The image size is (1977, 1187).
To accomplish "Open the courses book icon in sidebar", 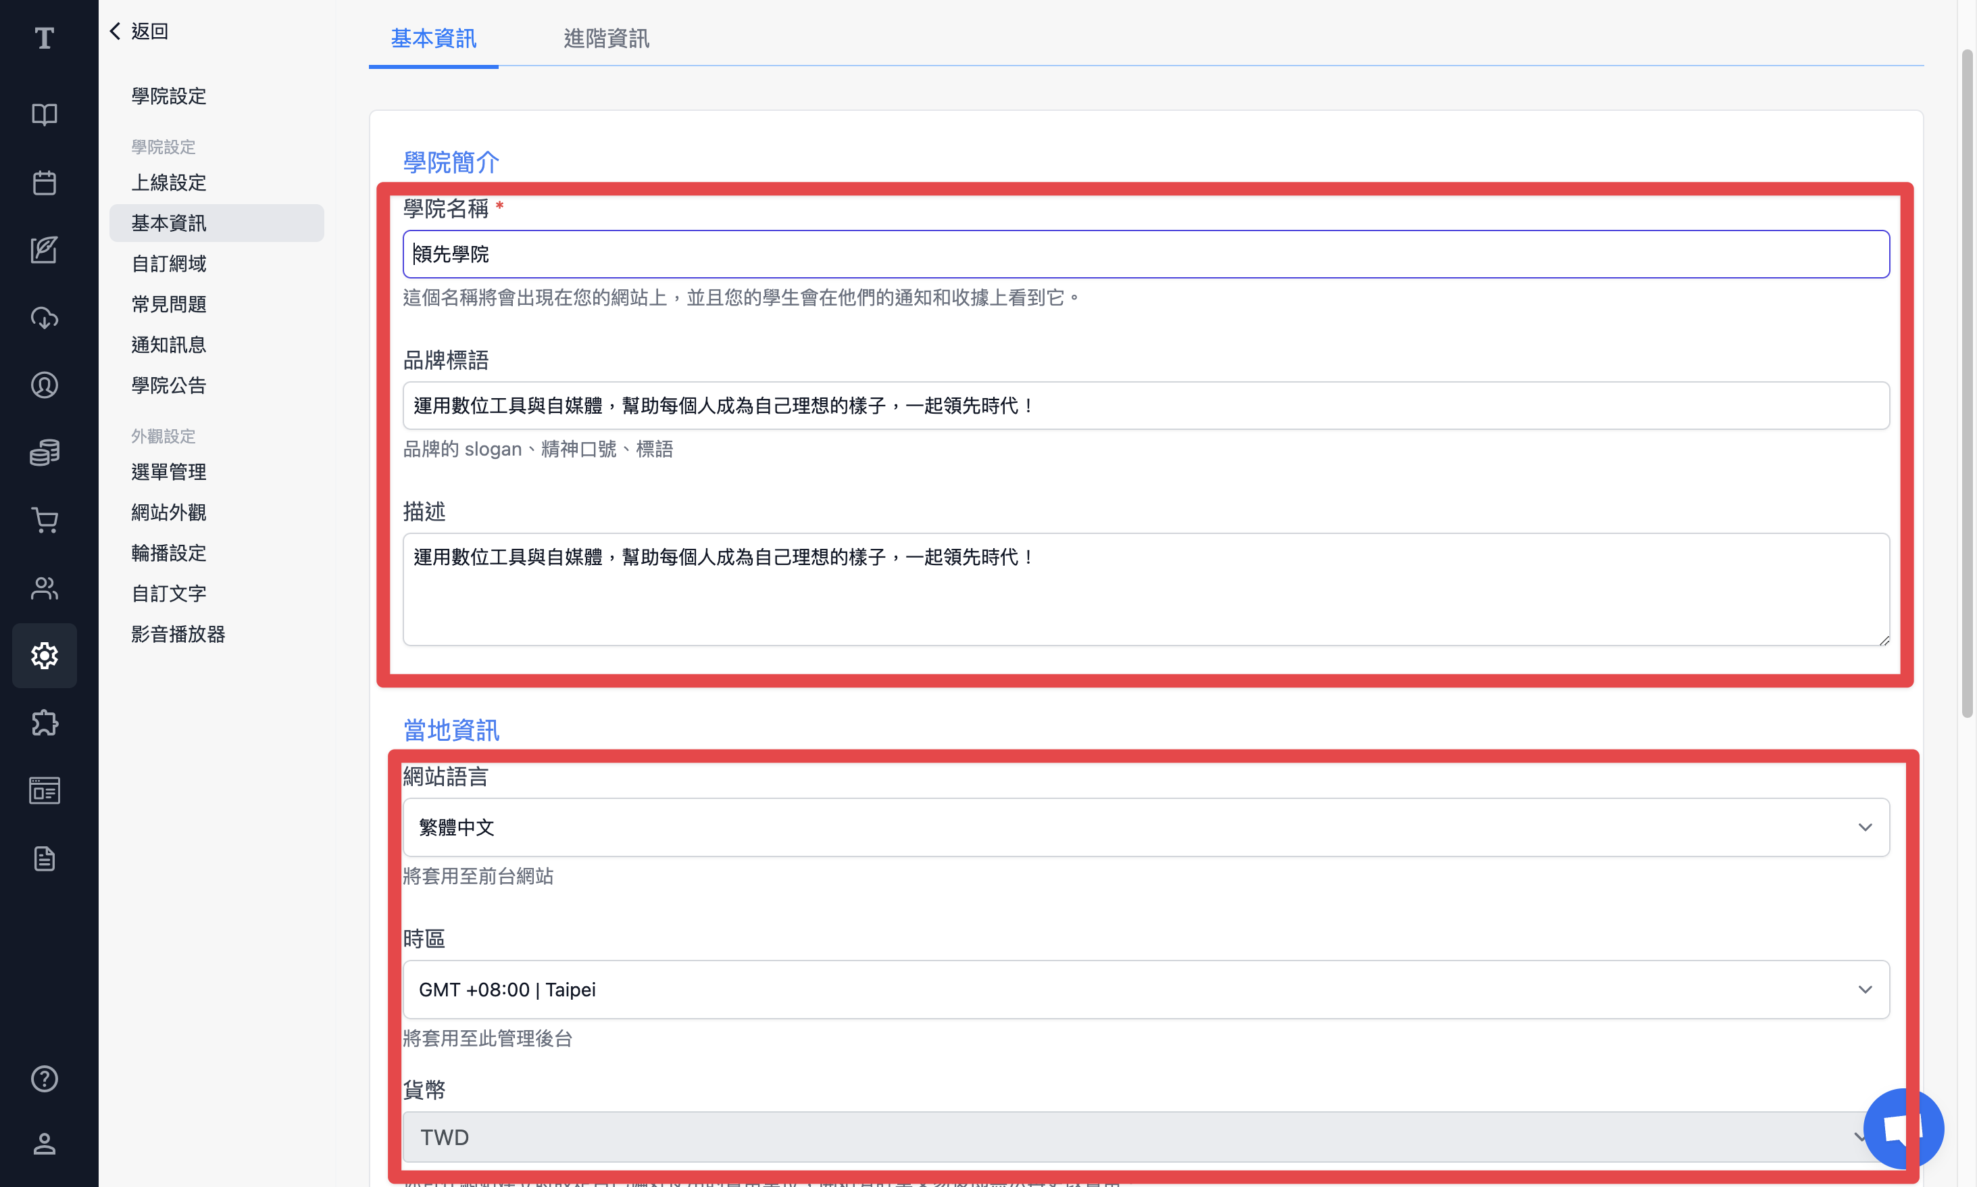I will [45, 114].
